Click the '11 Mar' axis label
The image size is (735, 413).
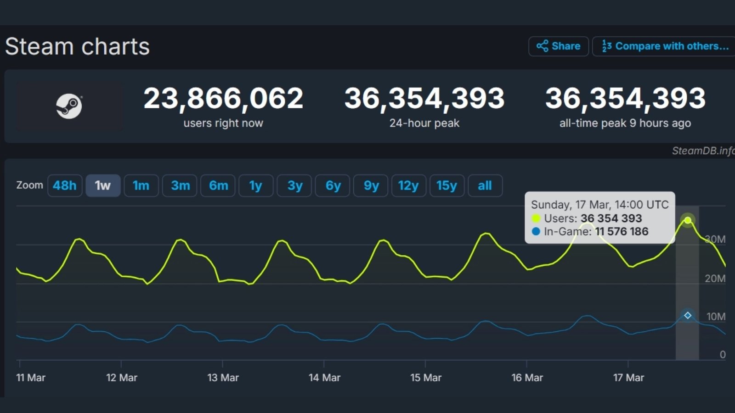(31, 378)
